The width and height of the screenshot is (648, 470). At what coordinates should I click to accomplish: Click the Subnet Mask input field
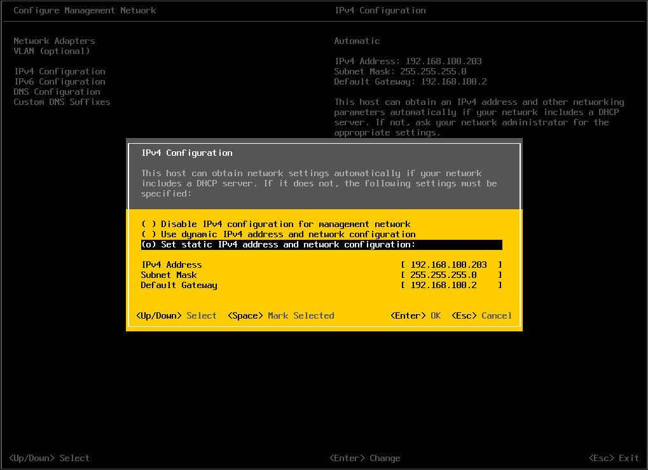point(452,275)
